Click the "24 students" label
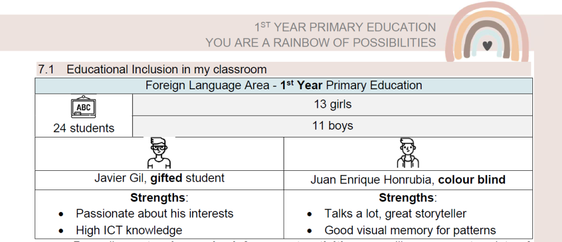The image size is (562, 242). [83, 128]
